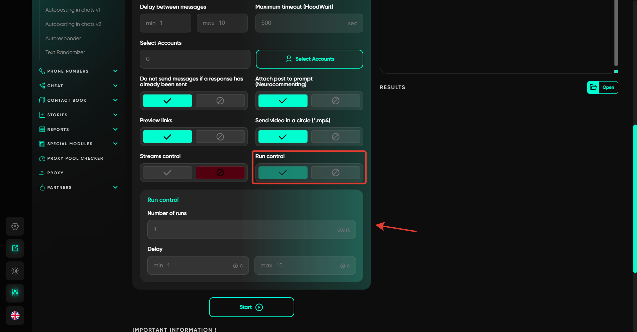Expand the Contact Book chevron
The height and width of the screenshot is (332, 637).
[x=115, y=100]
